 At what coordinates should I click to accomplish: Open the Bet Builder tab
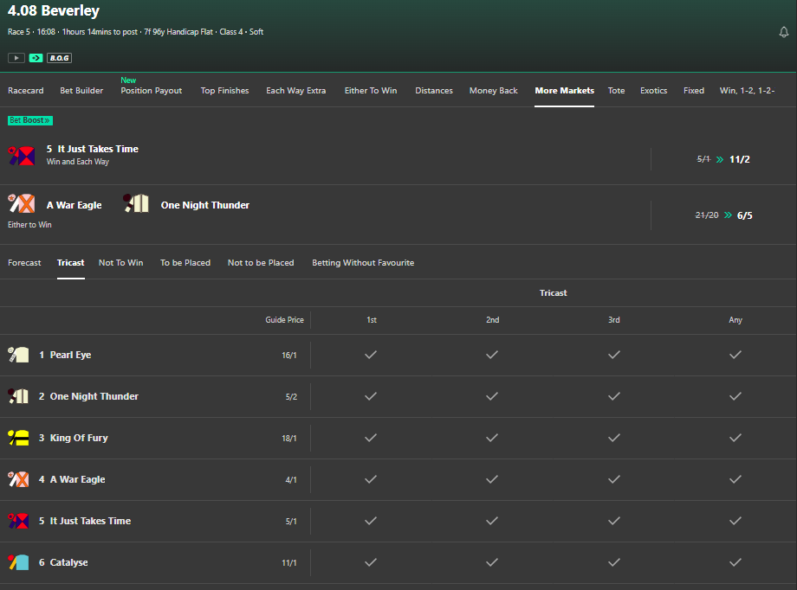[x=81, y=90]
